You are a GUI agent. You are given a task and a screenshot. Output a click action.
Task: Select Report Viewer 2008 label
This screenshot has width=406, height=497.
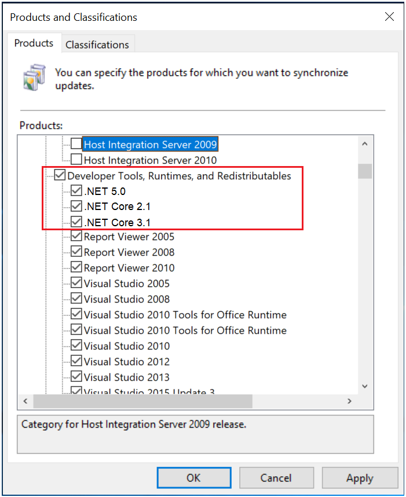129,252
